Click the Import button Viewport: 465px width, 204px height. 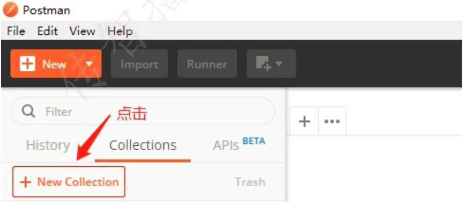[139, 64]
